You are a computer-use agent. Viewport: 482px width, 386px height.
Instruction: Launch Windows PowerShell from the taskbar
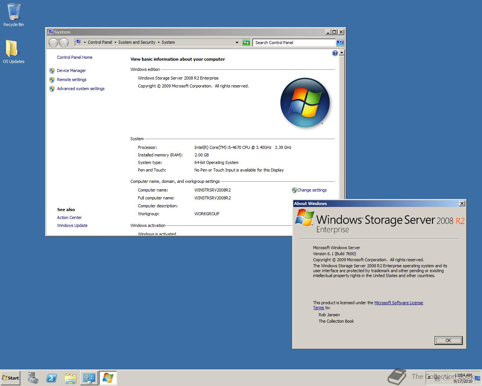52,378
